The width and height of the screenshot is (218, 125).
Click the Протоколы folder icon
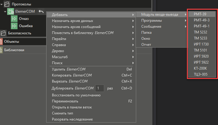(7, 4)
